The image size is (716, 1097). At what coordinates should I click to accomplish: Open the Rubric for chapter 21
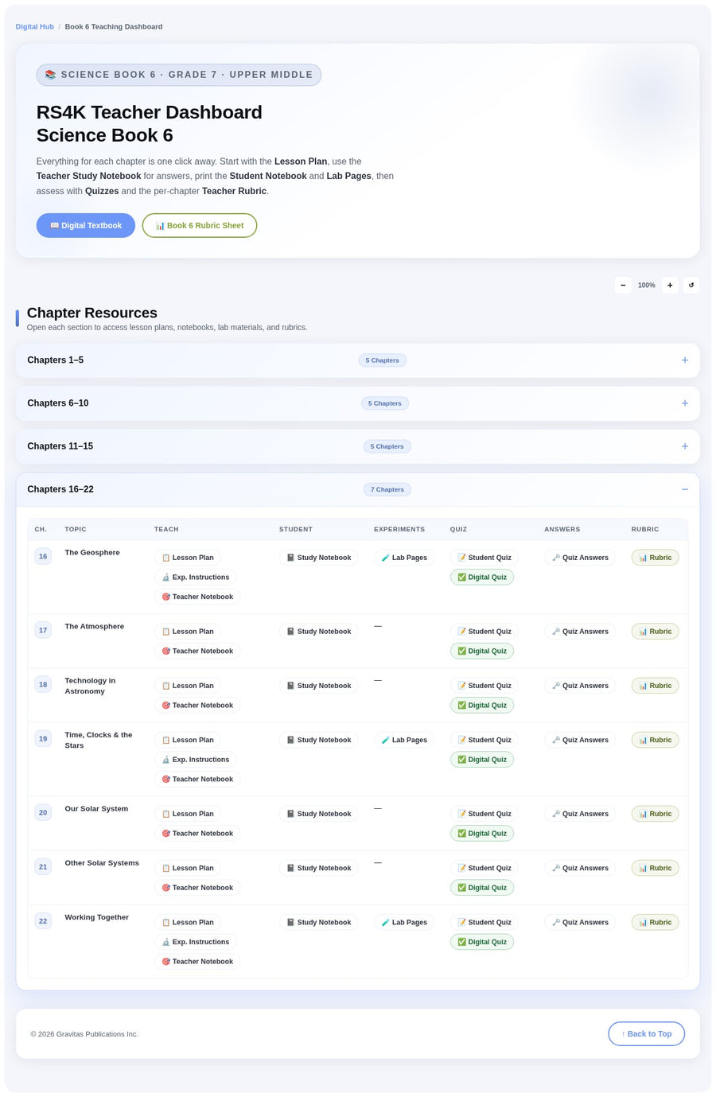click(x=656, y=868)
